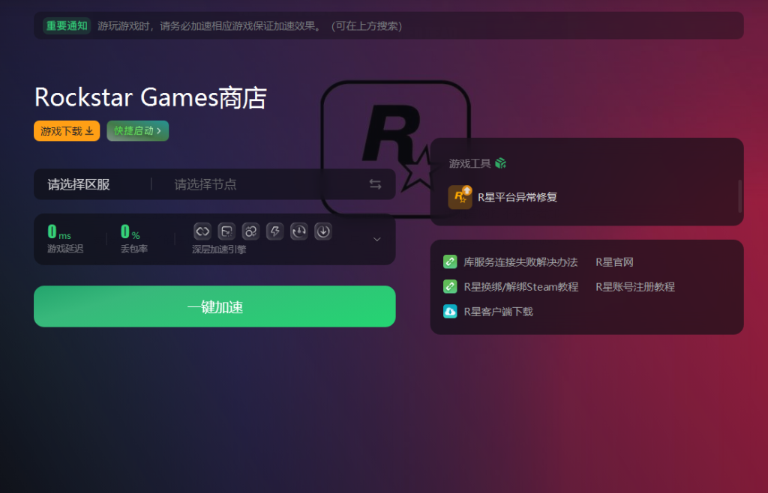This screenshot has height=493, width=768.
Task: Open the 库服务连接失败解决办法 link
Action: click(520, 262)
